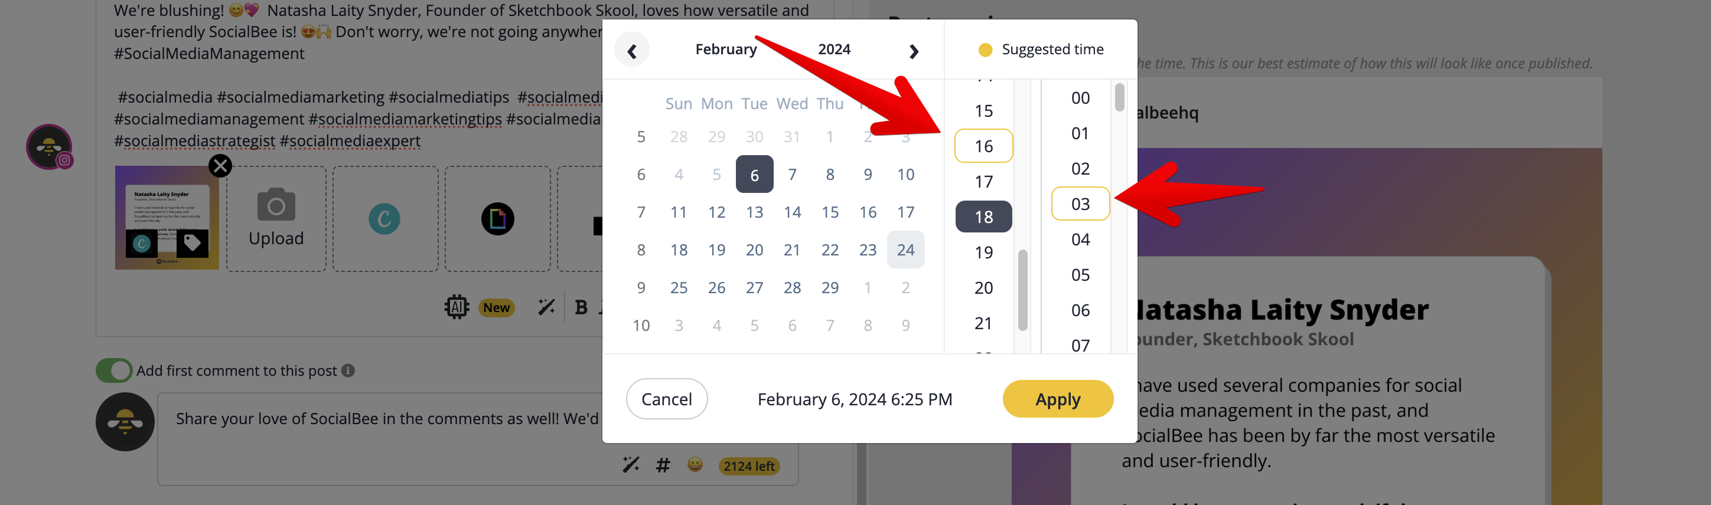Open the February month selector
Image resolution: width=1711 pixels, height=505 pixels.
pos(726,49)
